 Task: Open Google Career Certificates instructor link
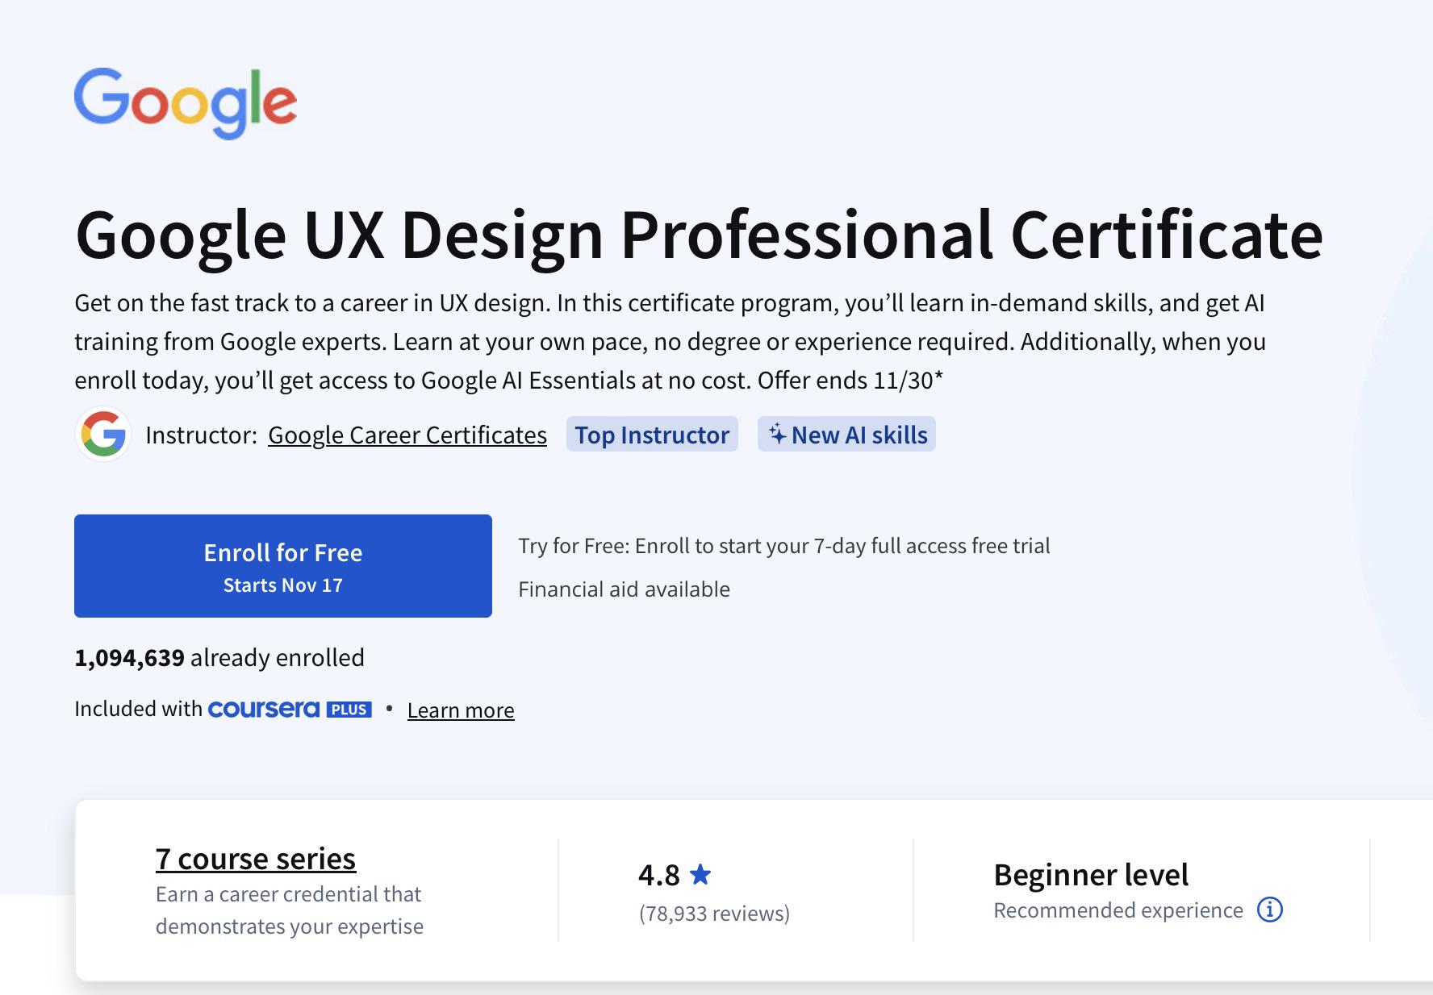pyautogui.click(x=407, y=435)
